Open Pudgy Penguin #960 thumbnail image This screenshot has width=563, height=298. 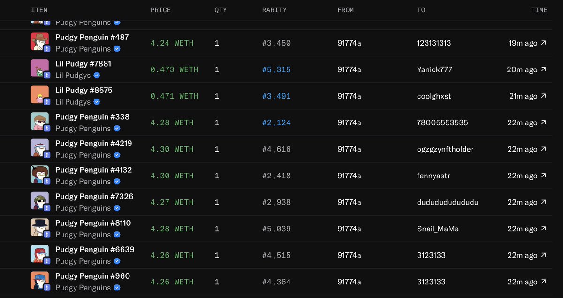(39, 280)
